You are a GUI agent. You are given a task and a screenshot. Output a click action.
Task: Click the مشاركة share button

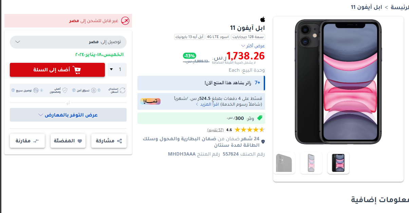[x=109, y=141]
